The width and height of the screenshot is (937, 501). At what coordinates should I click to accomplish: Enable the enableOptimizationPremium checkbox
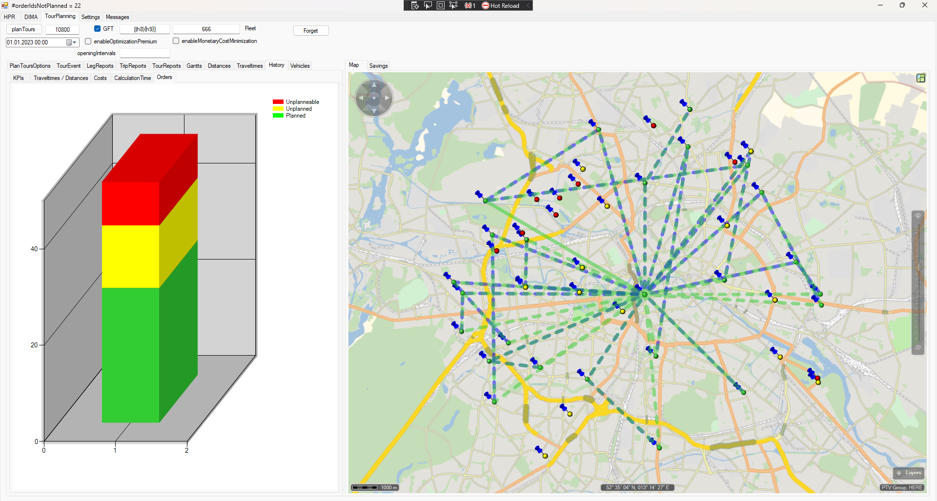(88, 41)
